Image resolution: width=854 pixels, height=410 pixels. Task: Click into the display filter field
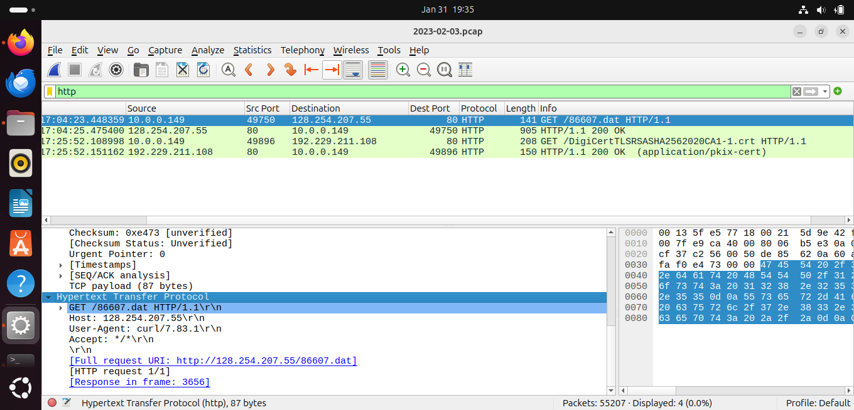click(423, 92)
